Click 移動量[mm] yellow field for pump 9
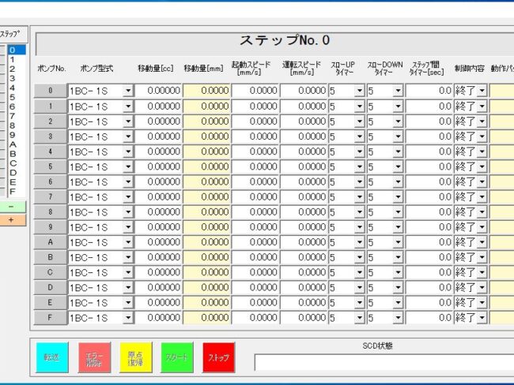 click(206, 227)
